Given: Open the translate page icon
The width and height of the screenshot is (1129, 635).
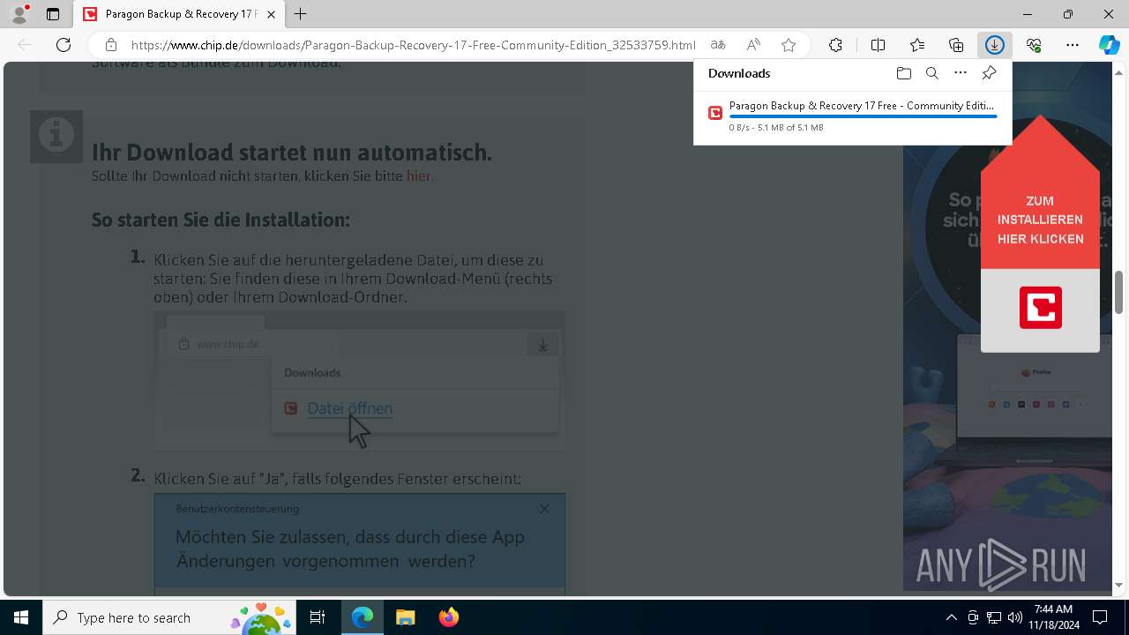Looking at the screenshot, I should [x=718, y=45].
